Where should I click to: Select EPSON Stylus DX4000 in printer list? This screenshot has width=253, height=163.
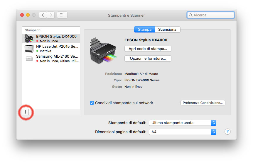click(51, 38)
